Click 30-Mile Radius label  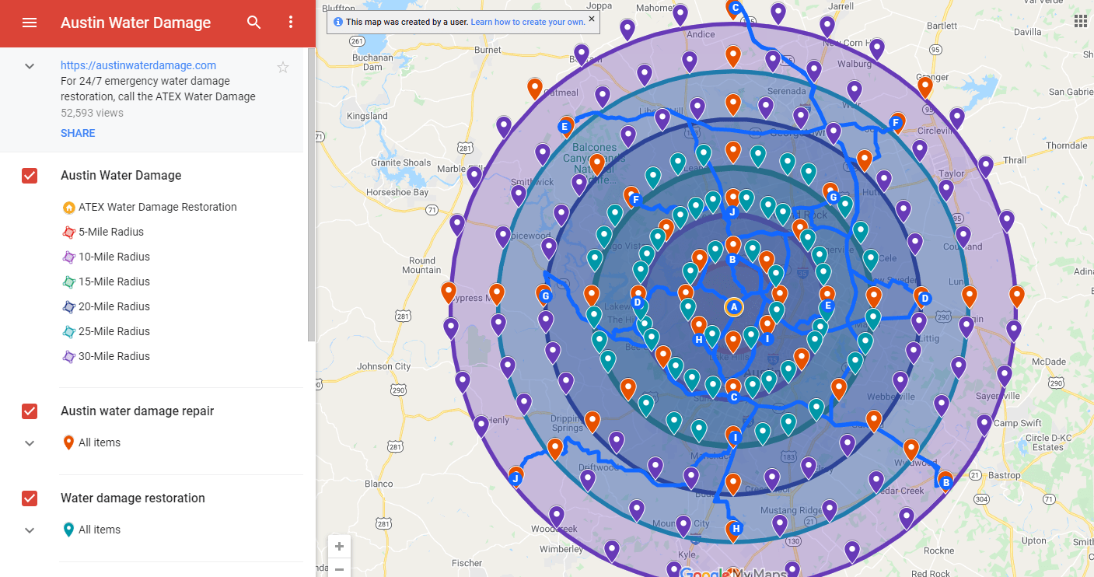114,356
